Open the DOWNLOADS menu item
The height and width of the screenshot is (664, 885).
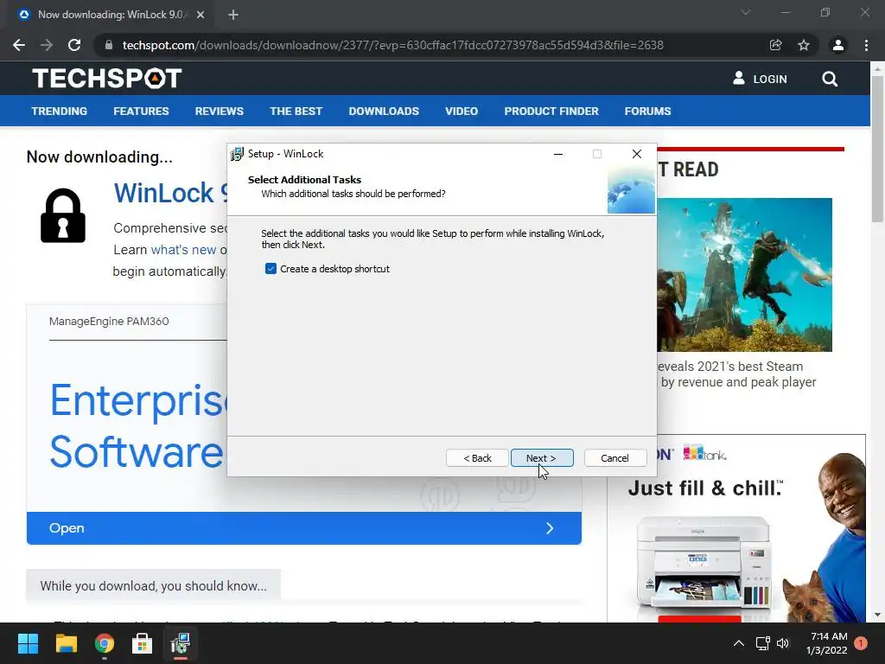(x=384, y=112)
